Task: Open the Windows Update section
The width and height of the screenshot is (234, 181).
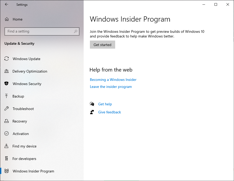Action: (26, 59)
